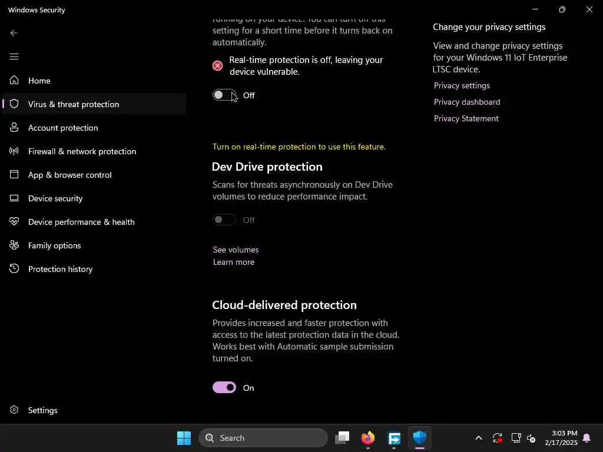Click the sync status tray icon
Image resolution: width=603 pixels, height=452 pixels.
(x=497, y=438)
